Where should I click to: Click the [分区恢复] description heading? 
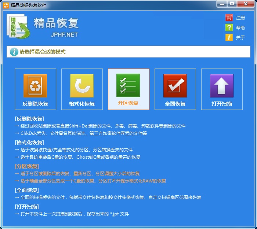click(27, 166)
